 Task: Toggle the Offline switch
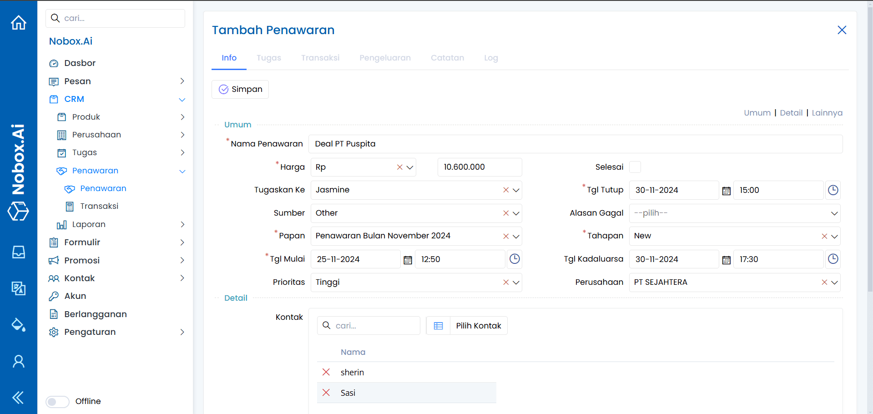click(57, 402)
